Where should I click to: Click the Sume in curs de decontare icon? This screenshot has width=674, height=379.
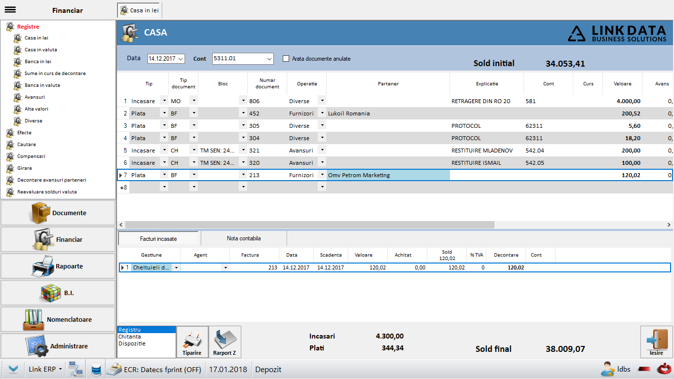coord(18,74)
